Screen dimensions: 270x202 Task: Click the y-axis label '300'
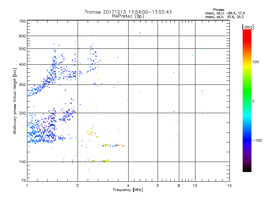point(22,85)
